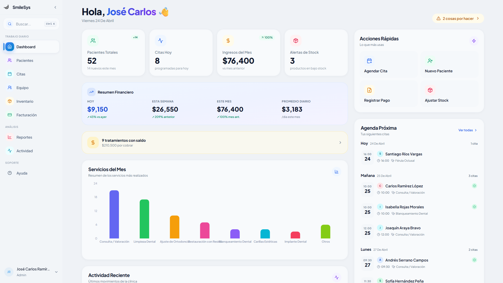Collapse the sidebar with the chevron

coord(55,7)
